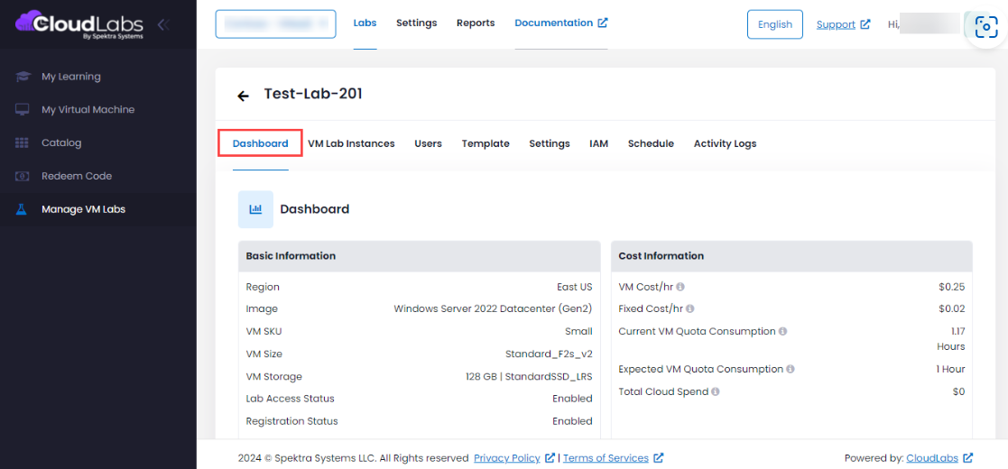
Task: Click the $0.02 fixed cost value
Action: pos(951,309)
